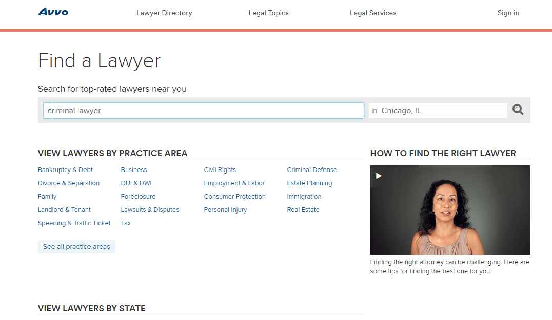This screenshot has height=320, width=552.
Task: Click 'Search for top-rated lawyers near you' text
Action: click(x=112, y=89)
